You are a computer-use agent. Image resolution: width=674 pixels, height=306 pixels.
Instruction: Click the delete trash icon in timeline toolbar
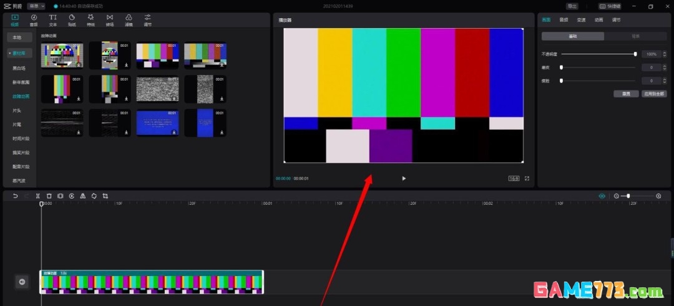point(49,196)
